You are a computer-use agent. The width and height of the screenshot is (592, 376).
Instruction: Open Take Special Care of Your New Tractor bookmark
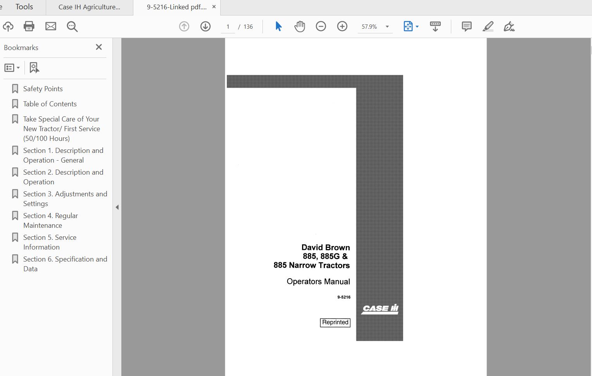(x=62, y=129)
